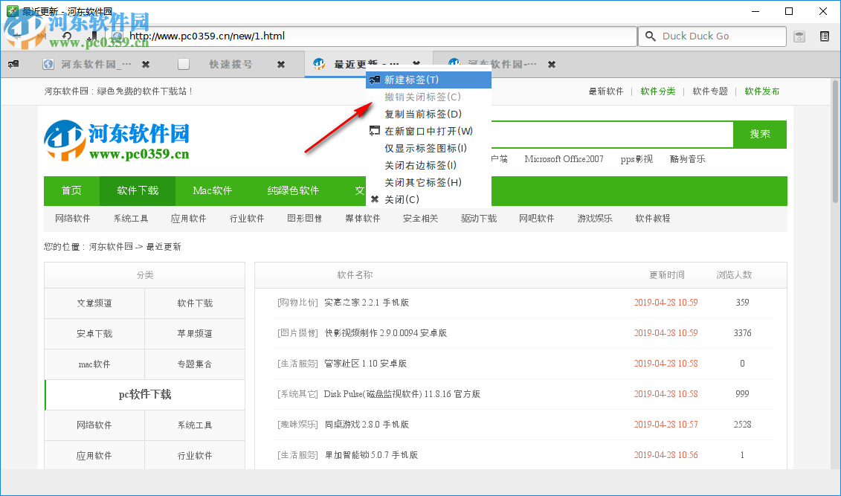Open the Microsoft Office2007 quick link

tap(564, 158)
